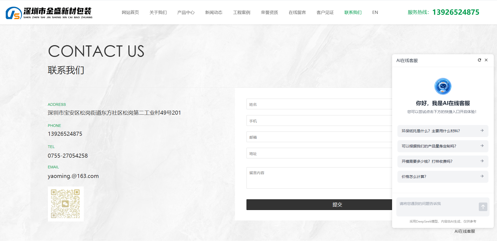The height and width of the screenshot is (241, 497).
Task: Click the DeepSeek disclaimer text
Action: 443,221
